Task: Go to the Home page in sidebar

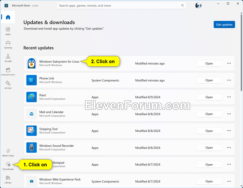Action: pyautogui.click(x=8, y=17)
